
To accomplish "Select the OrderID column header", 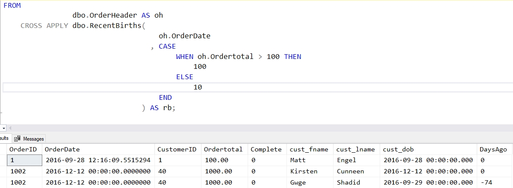I will 24,149.
